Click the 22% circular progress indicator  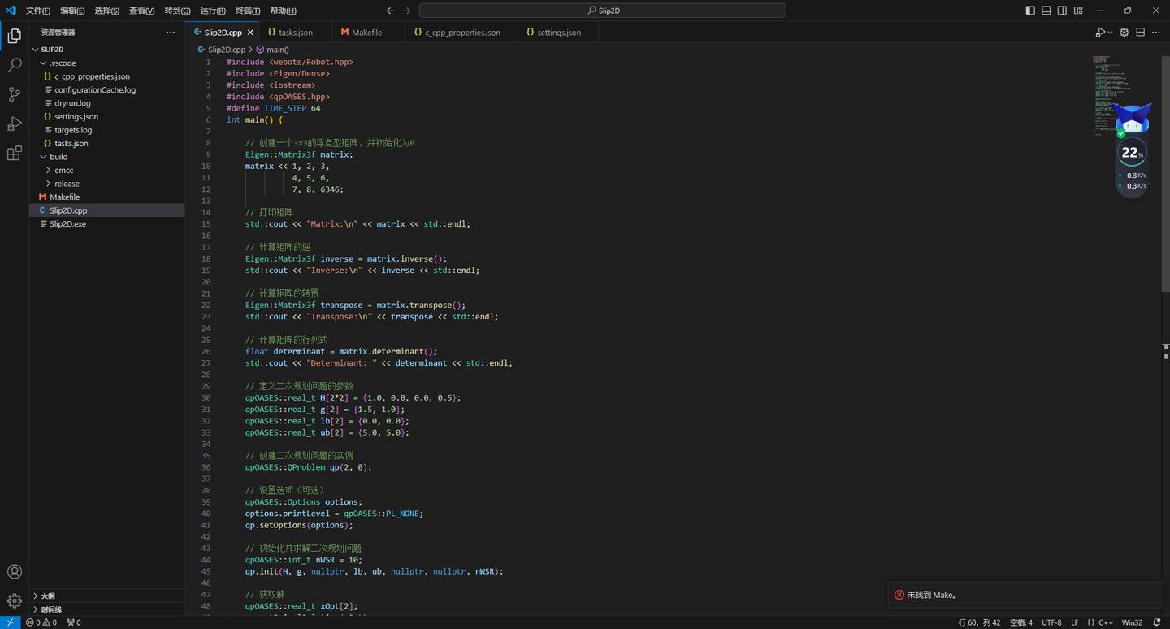1131,153
